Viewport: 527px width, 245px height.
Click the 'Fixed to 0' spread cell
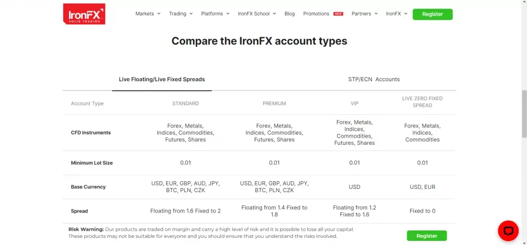coord(423,211)
